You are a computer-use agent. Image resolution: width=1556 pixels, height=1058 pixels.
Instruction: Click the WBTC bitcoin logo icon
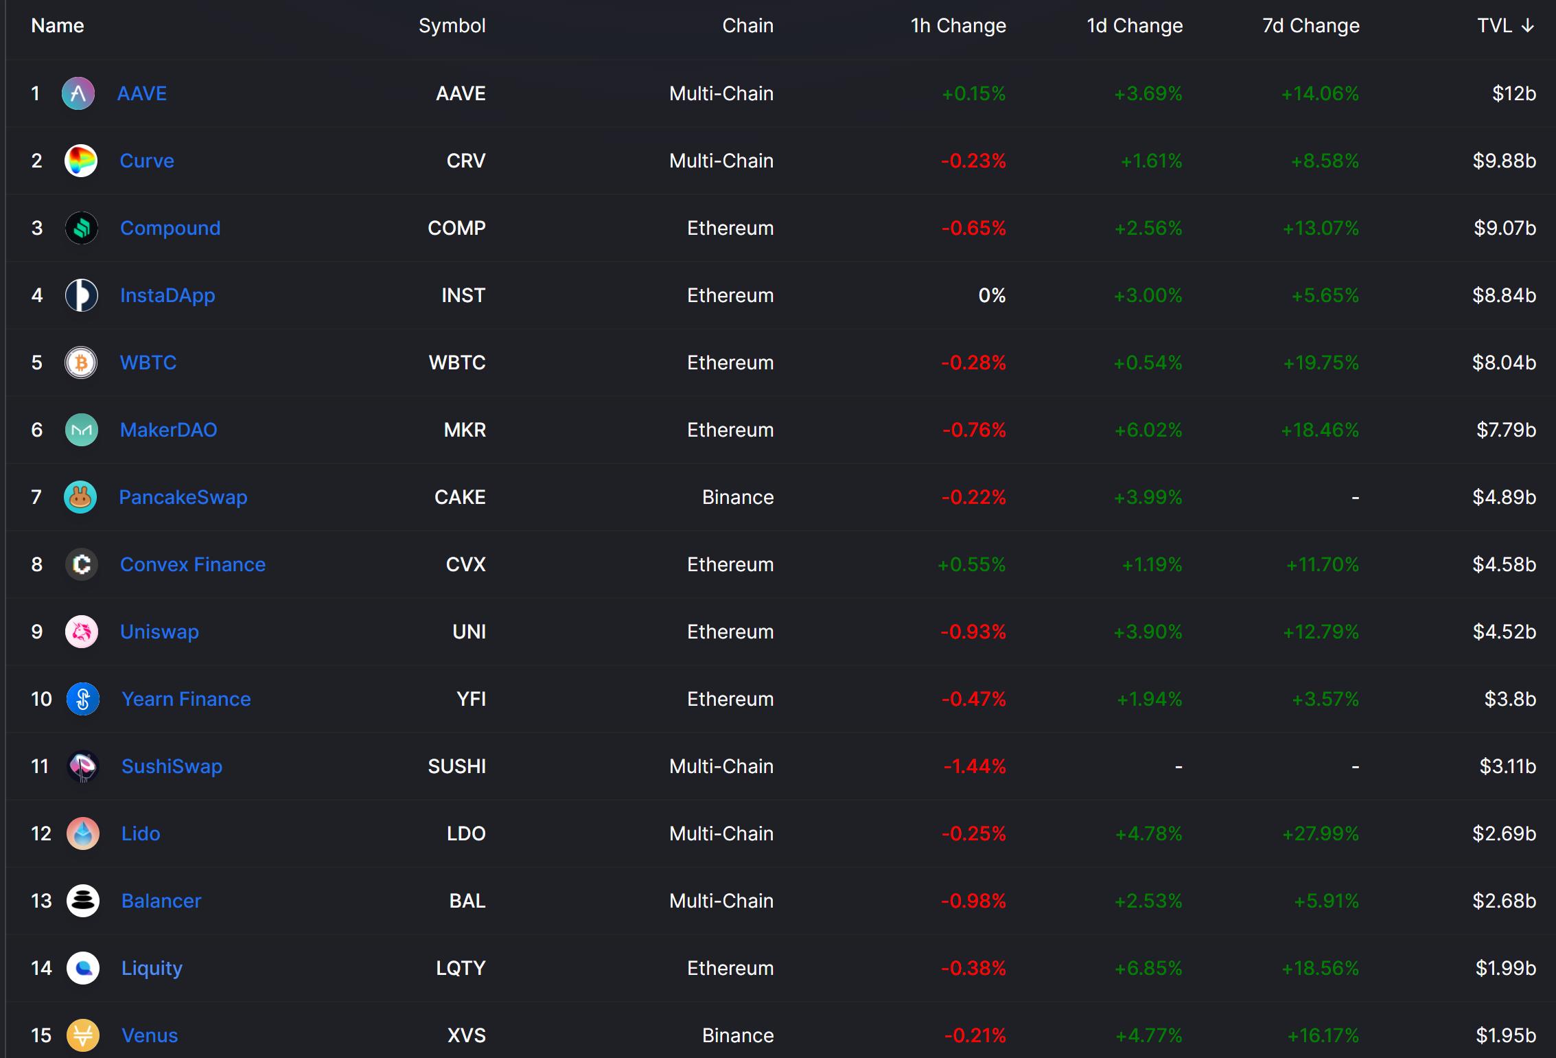pos(81,363)
